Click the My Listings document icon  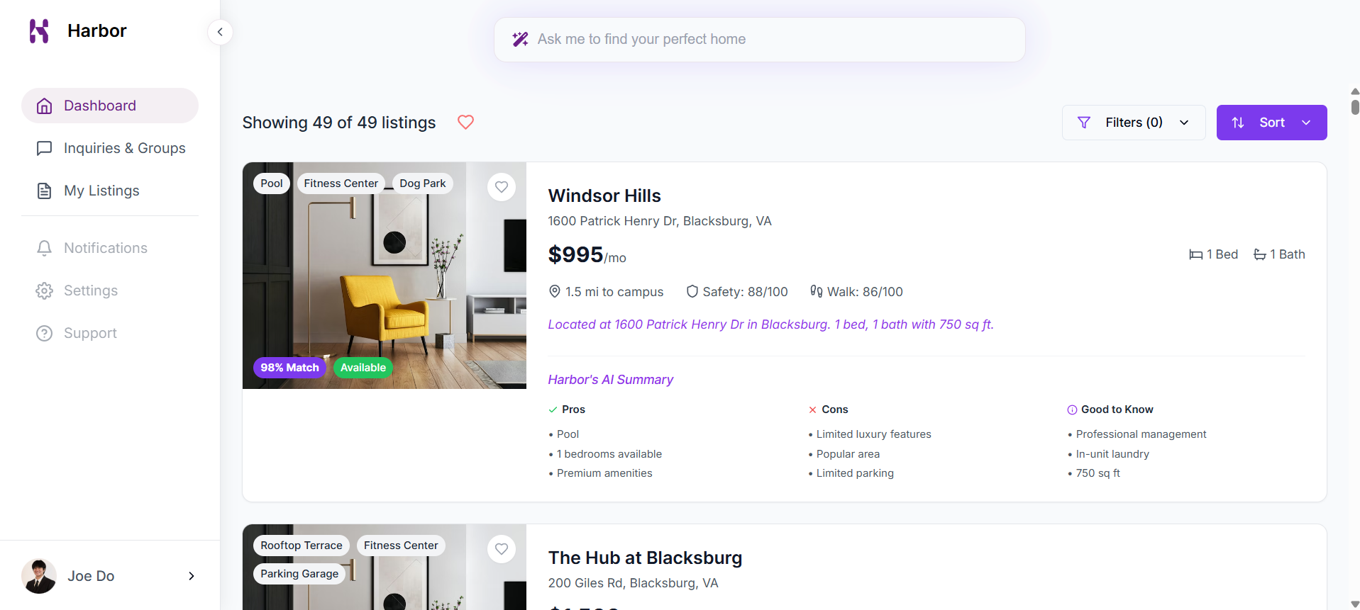coord(44,191)
